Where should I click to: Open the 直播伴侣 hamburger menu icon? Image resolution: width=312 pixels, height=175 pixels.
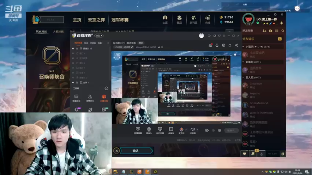(x=224, y=36)
